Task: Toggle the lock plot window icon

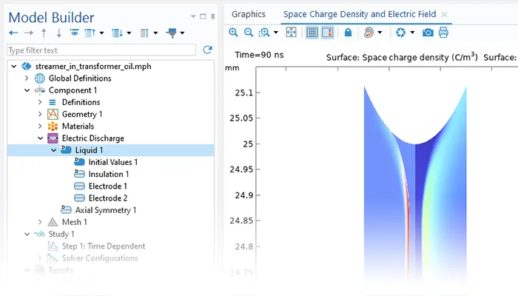Action: point(348,33)
